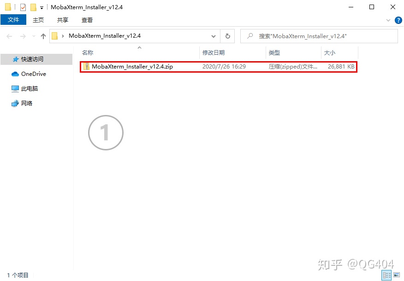Click the date 2020/7/26 16:29
404x281 pixels.
(x=224, y=67)
